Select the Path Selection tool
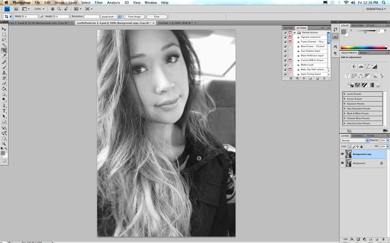 click(4, 116)
